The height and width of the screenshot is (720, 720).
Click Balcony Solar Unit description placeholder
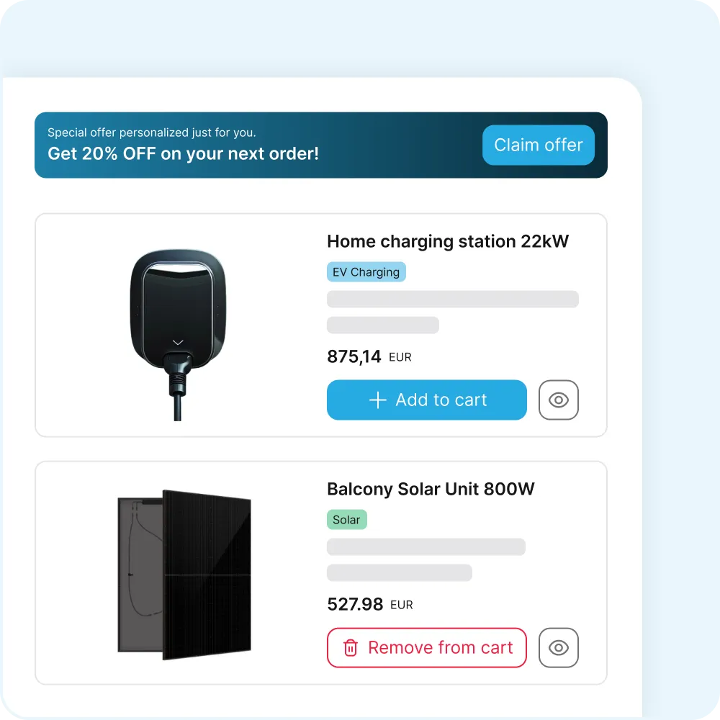point(426,547)
